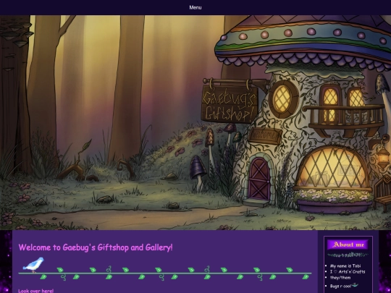The image size is (391, 293).
Task: Select the "My name is Tobi" line
Action: point(345,266)
